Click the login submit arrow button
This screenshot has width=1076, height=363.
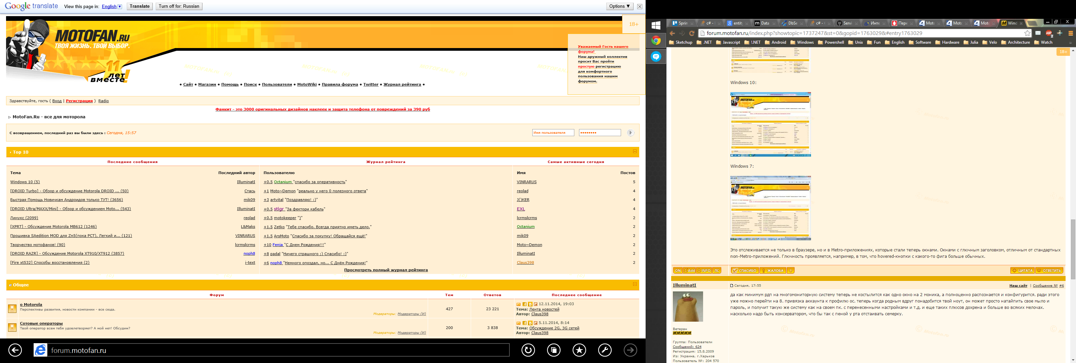point(631,133)
